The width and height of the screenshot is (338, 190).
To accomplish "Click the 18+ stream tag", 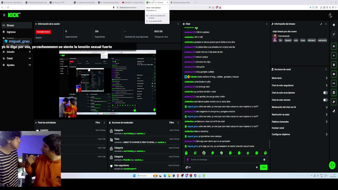I will pyautogui.click(x=280, y=40).
